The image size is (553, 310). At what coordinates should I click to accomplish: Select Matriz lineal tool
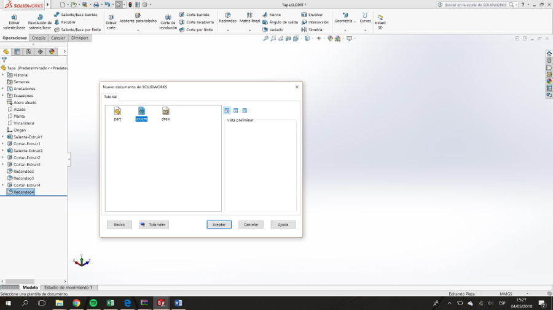click(249, 18)
